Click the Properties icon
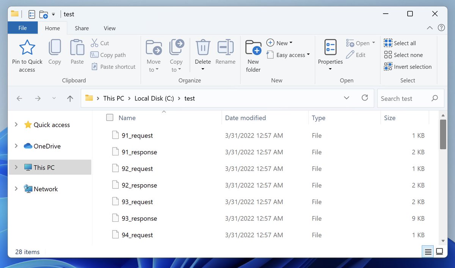Image resolution: width=455 pixels, height=268 pixels. click(x=330, y=47)
